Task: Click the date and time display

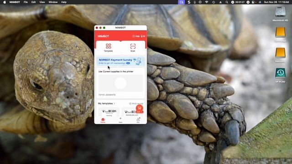Action: (x=276, y=2)
